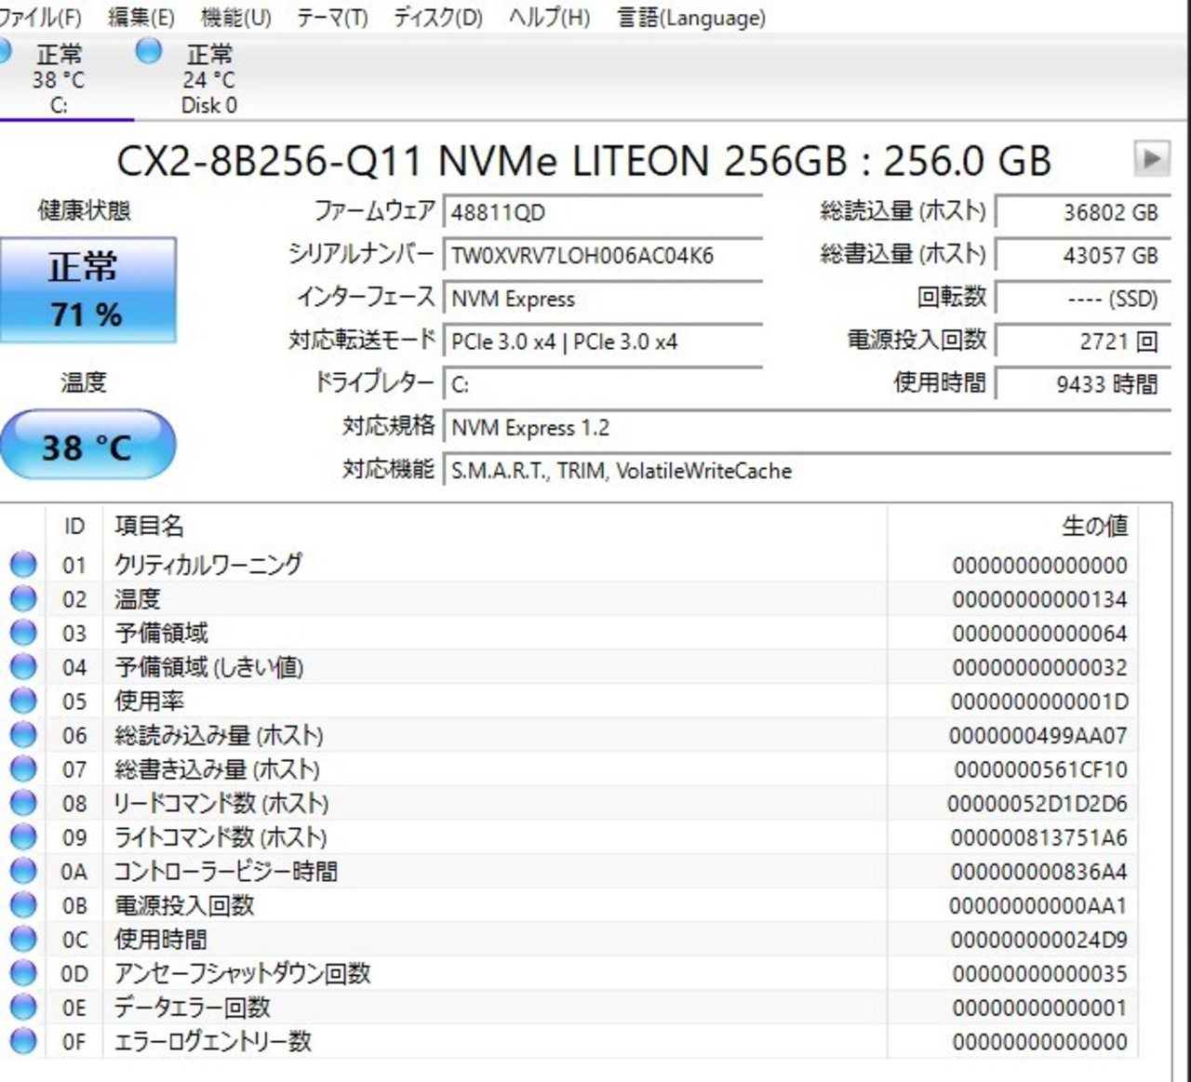Click the status circle for リードコマンド数

coord(23,803)
